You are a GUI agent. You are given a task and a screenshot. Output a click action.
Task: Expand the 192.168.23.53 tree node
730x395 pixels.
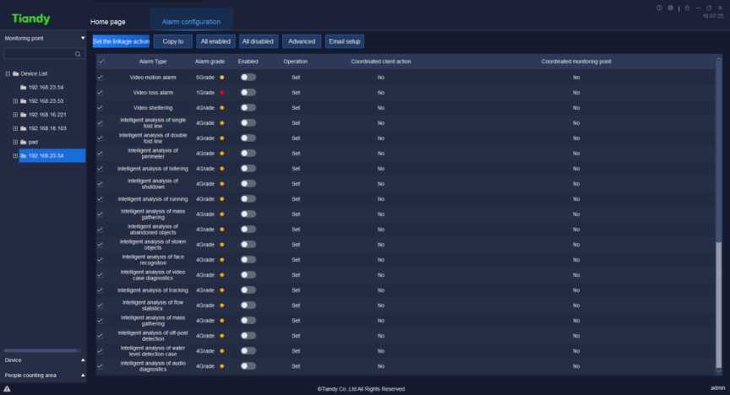click(x=14, y=101)
